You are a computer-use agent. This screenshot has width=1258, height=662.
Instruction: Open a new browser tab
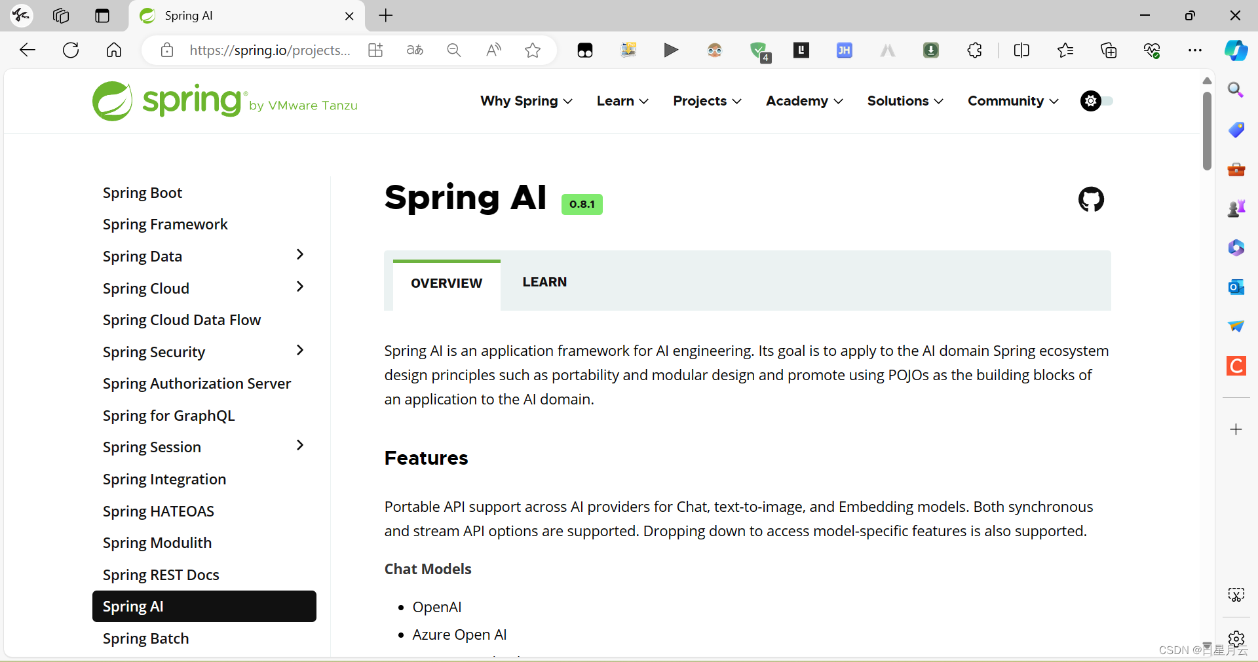pos(386,16)
